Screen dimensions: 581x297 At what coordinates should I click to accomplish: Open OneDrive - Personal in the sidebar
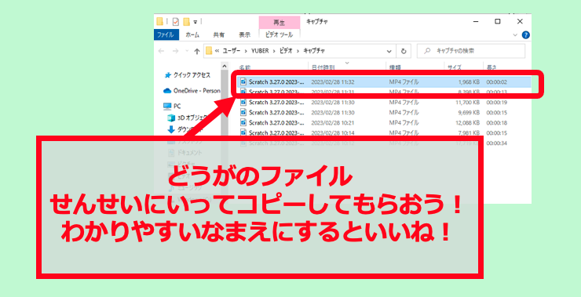click(x=192, y=91)
